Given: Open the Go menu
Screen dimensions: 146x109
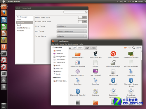Looking at the screenshot, I should (66, 44).
